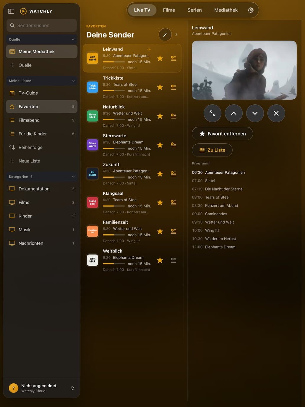Add Weltblick to a list via list icon
This screenshot has width=305, height=407.
pos(173,260)
